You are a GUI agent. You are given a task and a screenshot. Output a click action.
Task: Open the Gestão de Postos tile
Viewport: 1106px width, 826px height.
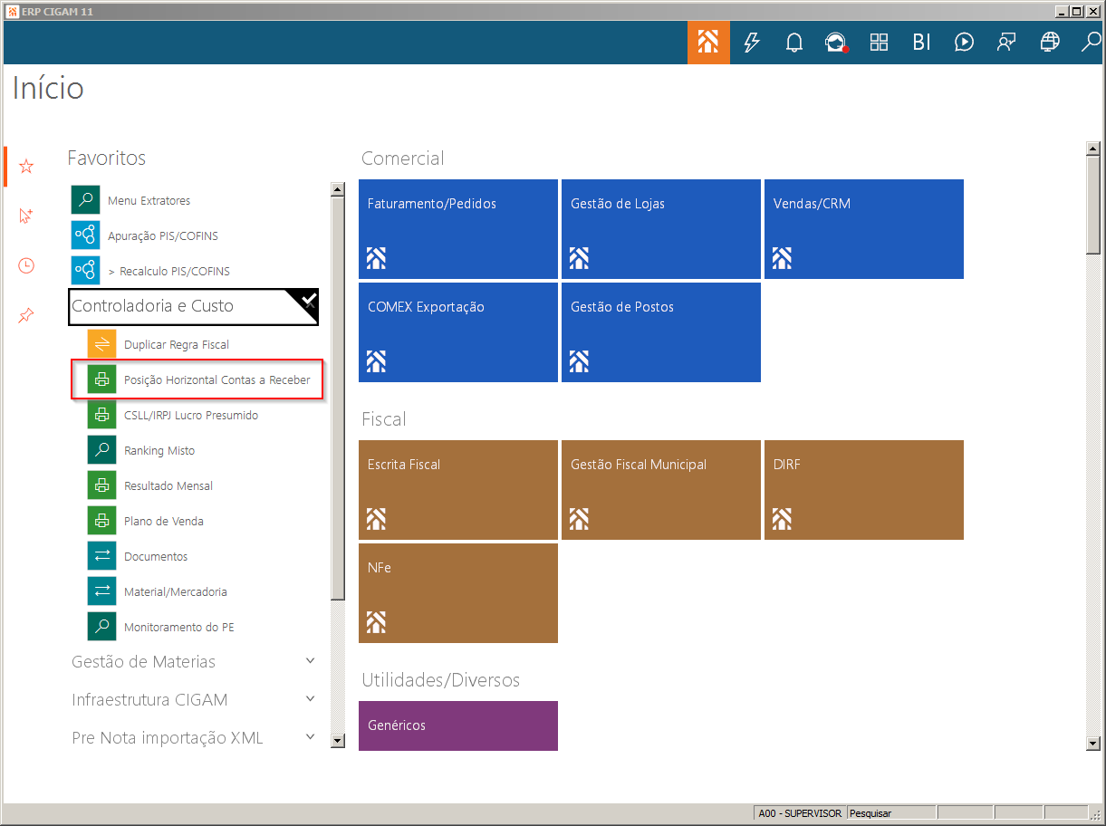661,332
